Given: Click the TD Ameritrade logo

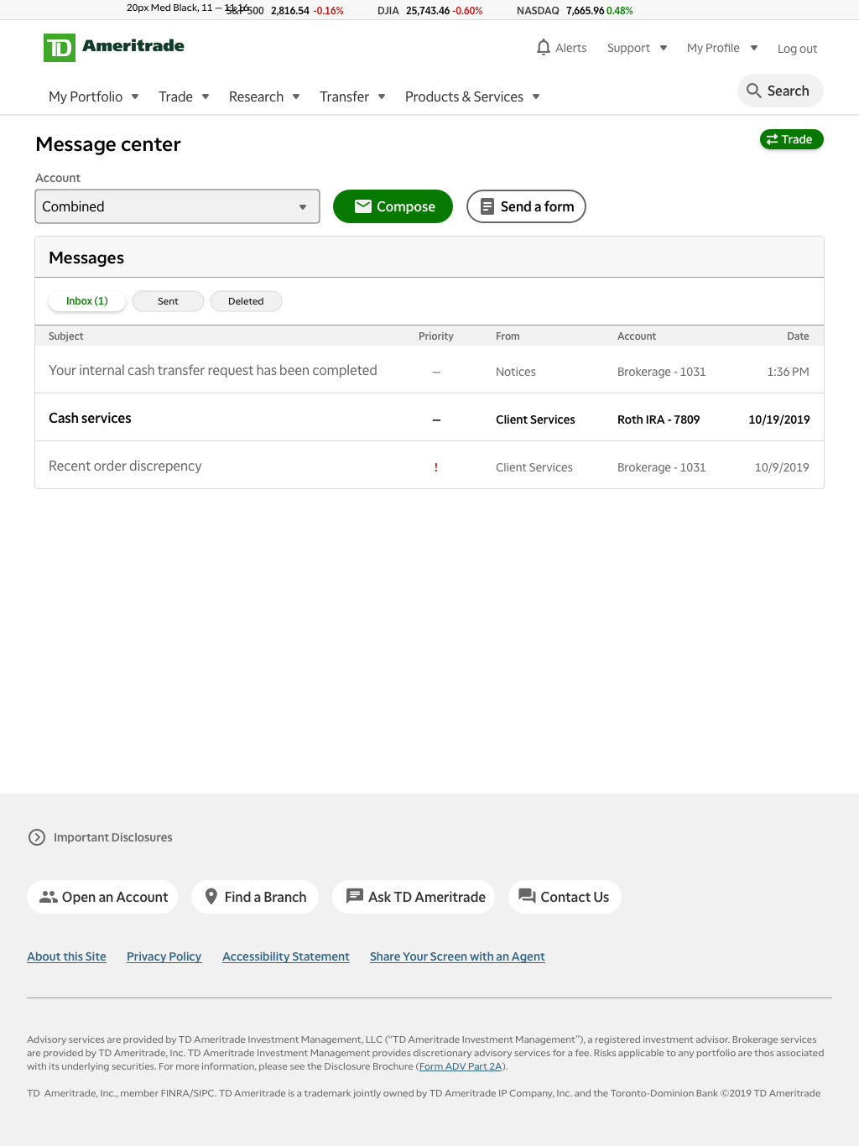Looking at the screenshot, I should click(x=114, y=47).
